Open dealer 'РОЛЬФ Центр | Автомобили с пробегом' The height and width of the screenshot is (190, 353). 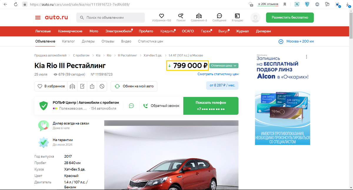click(x=86, y=103)
